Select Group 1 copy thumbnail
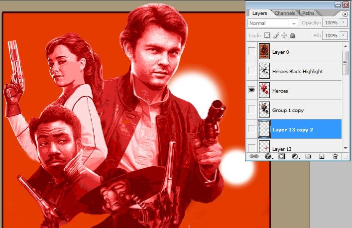Screen dimensions: 352x228 click(x=264, y=110)
